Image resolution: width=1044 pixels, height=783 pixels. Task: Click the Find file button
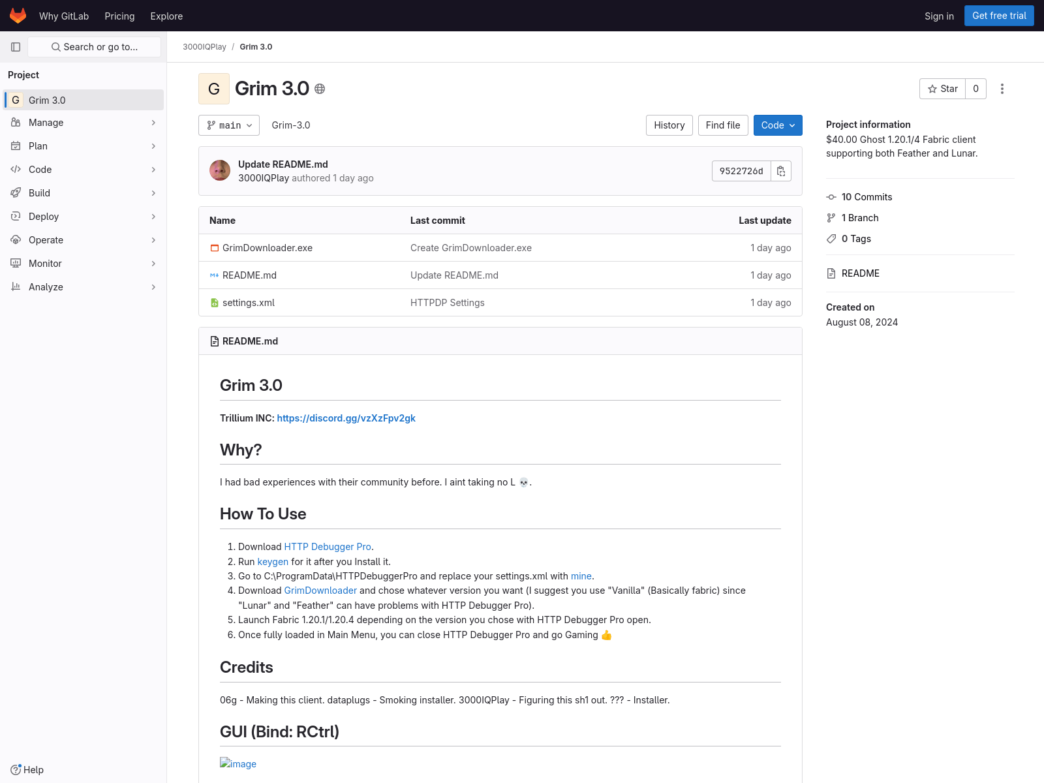[723, 125]
